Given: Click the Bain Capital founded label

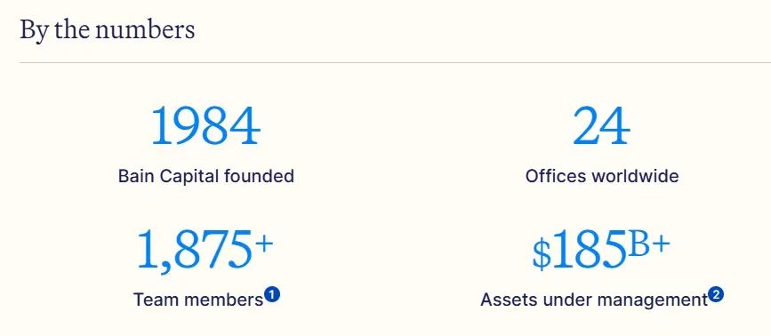Looking at the screenshot, I should pos(206,176).
